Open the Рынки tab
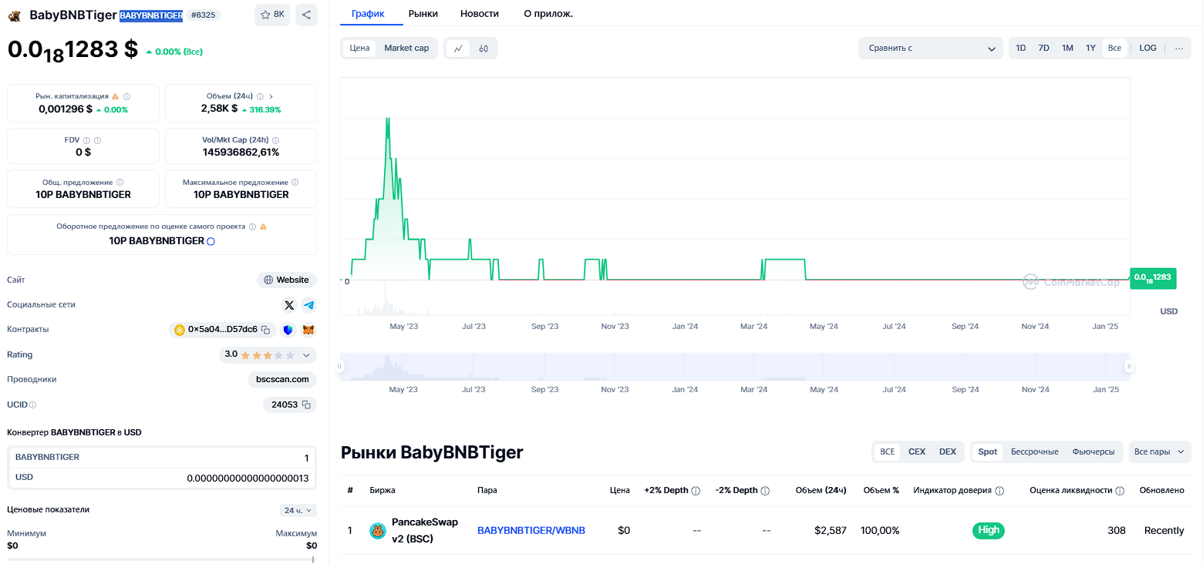Screen dimensions: 1203x564 click(x=423, y=14)
